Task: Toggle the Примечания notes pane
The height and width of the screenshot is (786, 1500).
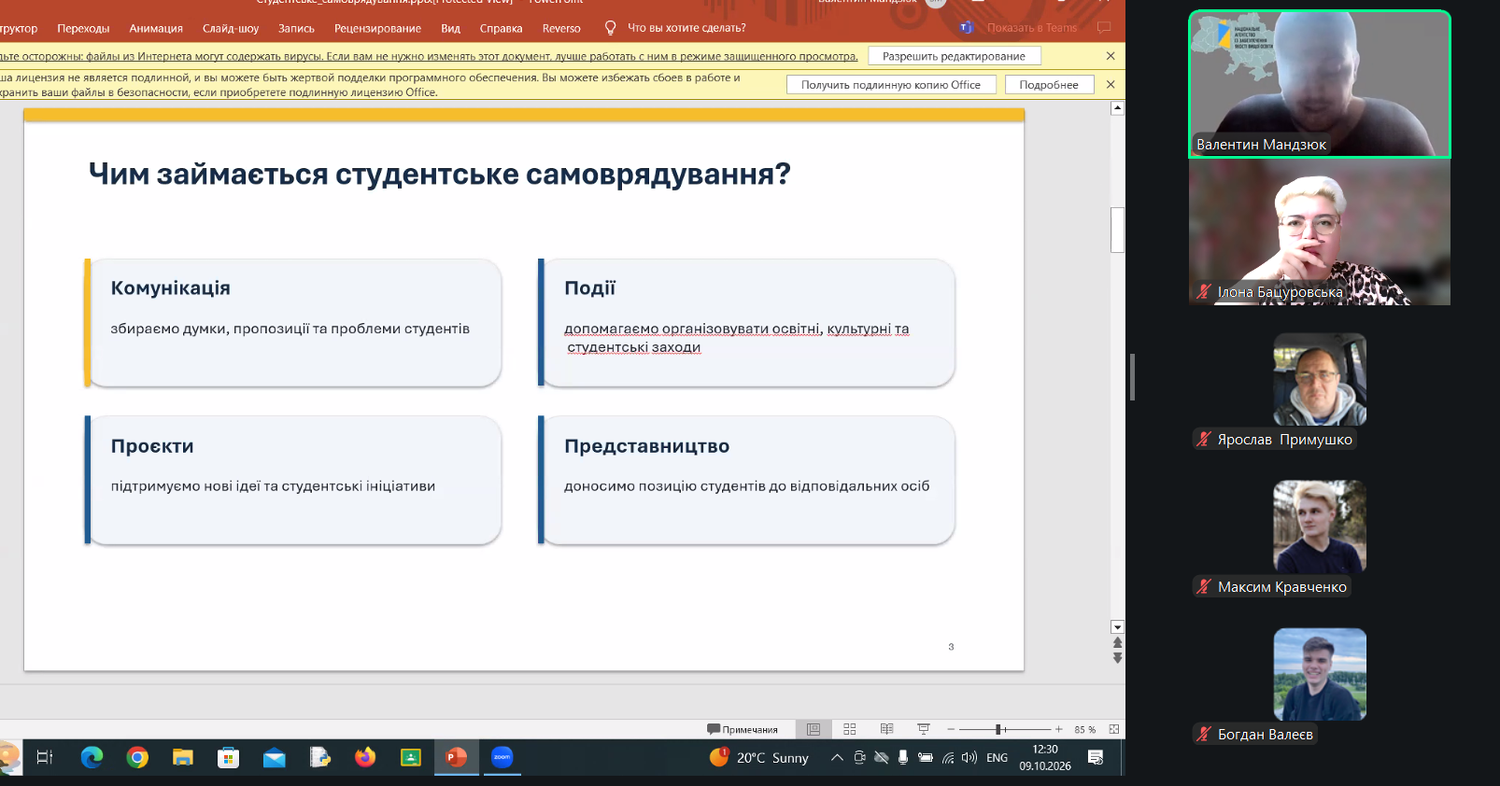Action: coord(743,729)
